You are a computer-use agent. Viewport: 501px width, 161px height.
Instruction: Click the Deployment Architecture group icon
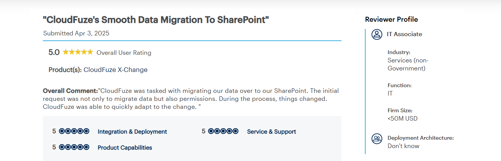coord(377,139)
